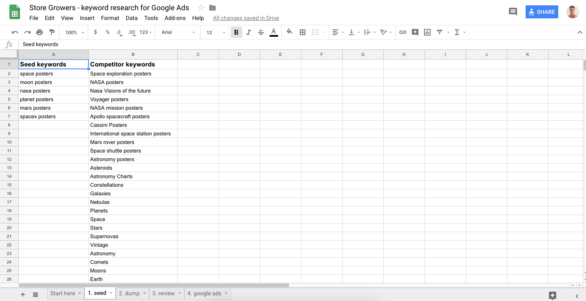This screenshot has width=586, height=301.
Task: Move document with folder icon
Action: coord(212,8)
